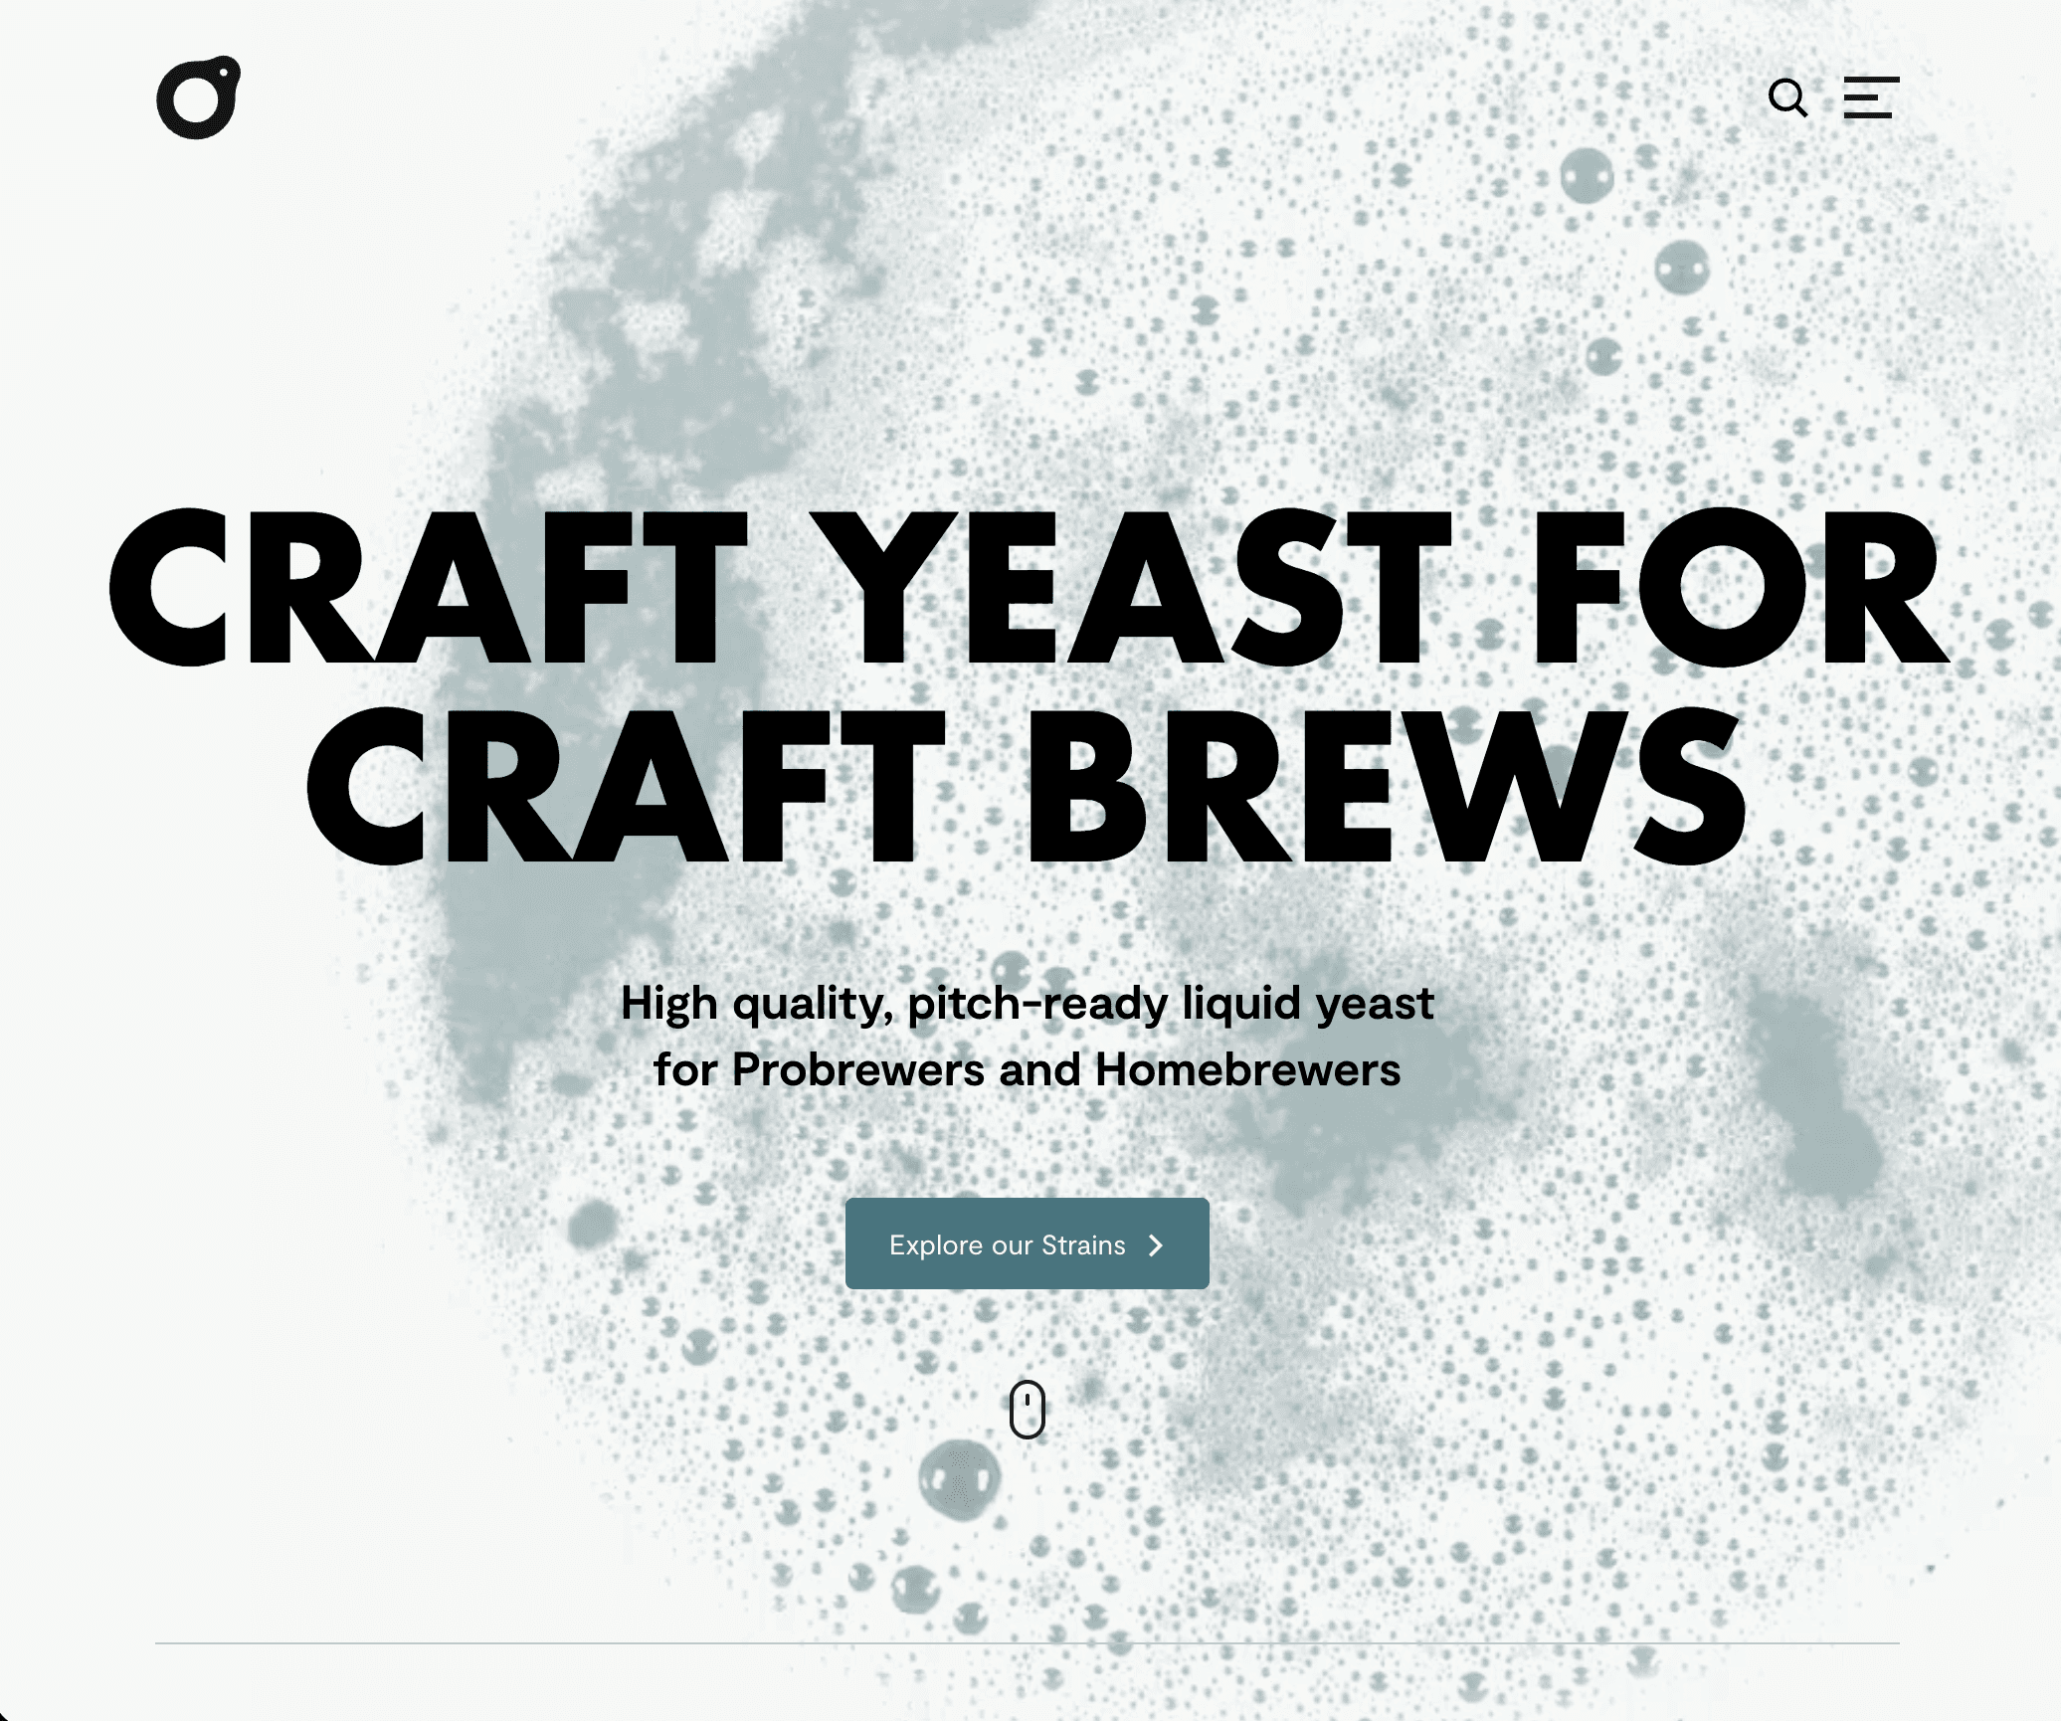Click the word FOR in the headline

point(1741,587)
